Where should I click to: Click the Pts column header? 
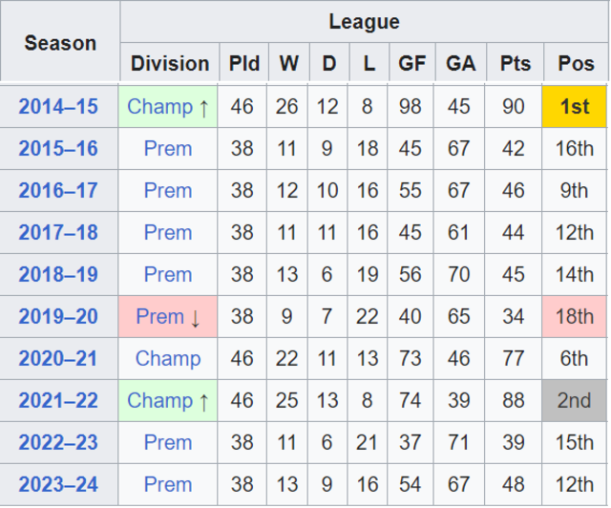coord(516,63)
